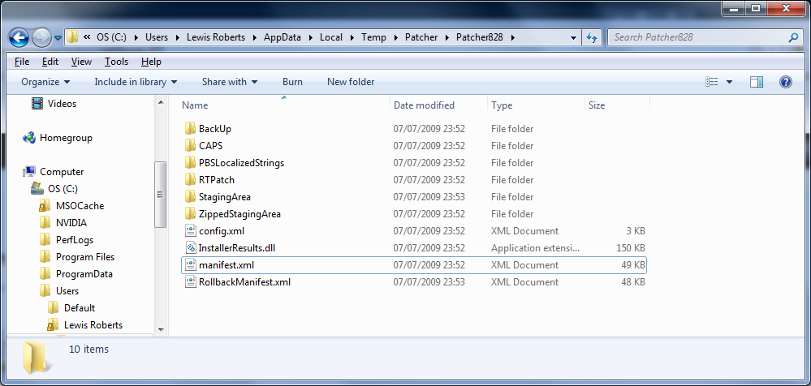Select Videos in the navigation pane

click(x=54, y=103)
